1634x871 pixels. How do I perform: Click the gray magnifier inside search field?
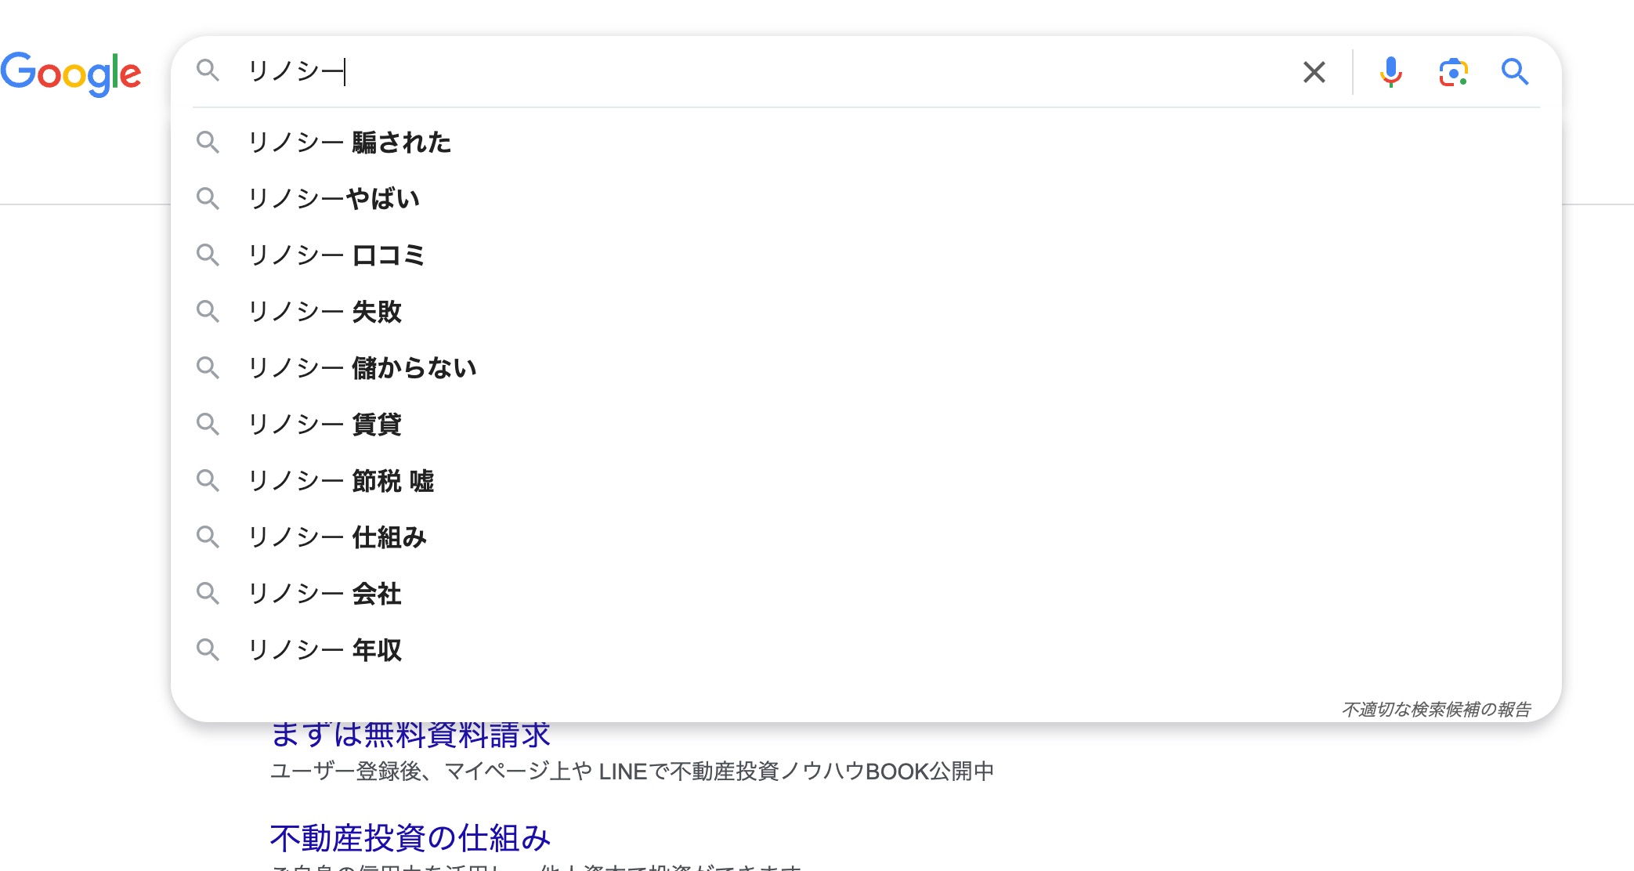coord(208,70)
